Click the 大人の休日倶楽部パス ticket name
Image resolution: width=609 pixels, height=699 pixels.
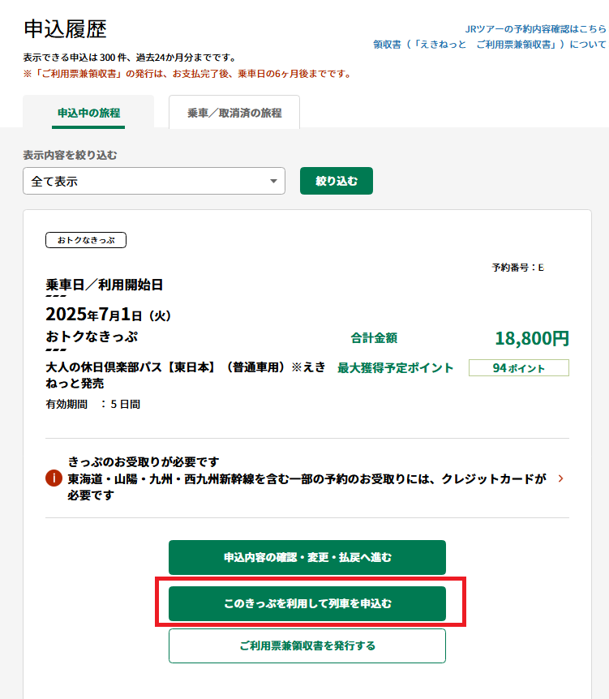186,375
